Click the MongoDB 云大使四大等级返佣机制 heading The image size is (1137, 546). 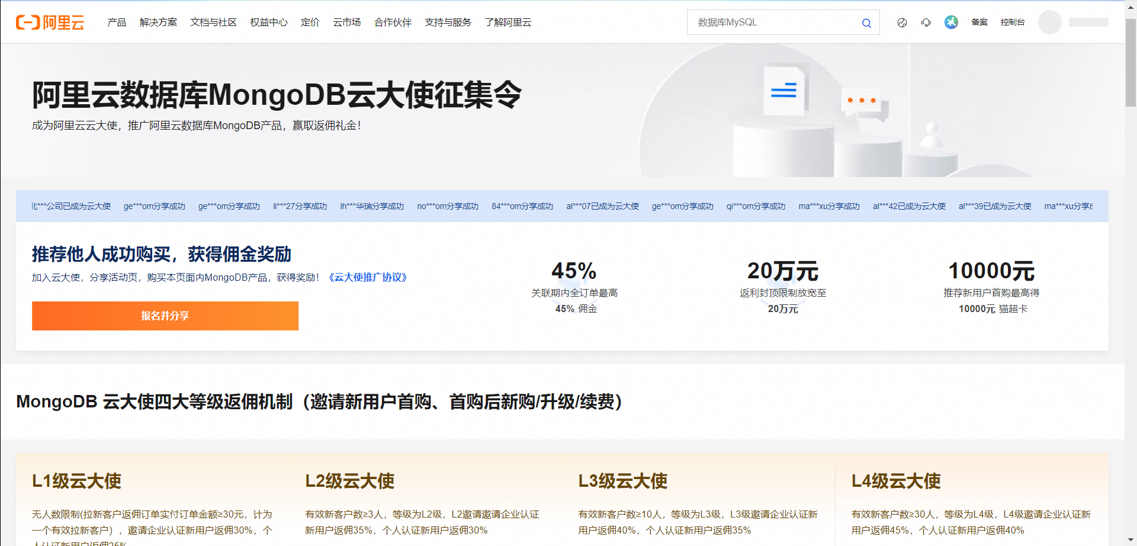(319, 402)
